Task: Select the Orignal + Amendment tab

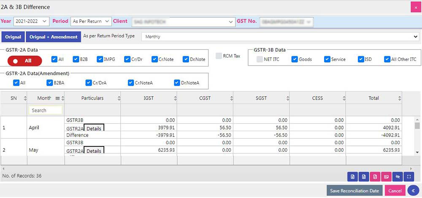Action: coord(53,37)
